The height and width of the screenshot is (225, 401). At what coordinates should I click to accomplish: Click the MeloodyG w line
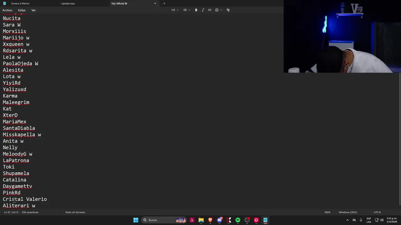tap(18, 154)
